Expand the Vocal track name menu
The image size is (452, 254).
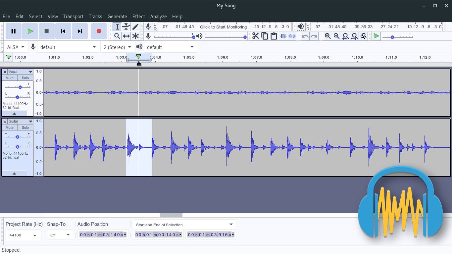pos(30,72)
